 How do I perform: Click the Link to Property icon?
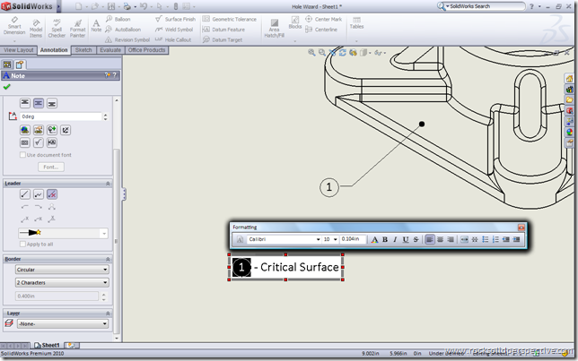tap(39, 130)
